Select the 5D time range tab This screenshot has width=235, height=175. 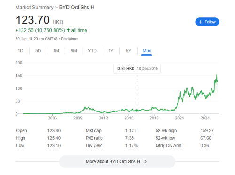coord(38,51)
